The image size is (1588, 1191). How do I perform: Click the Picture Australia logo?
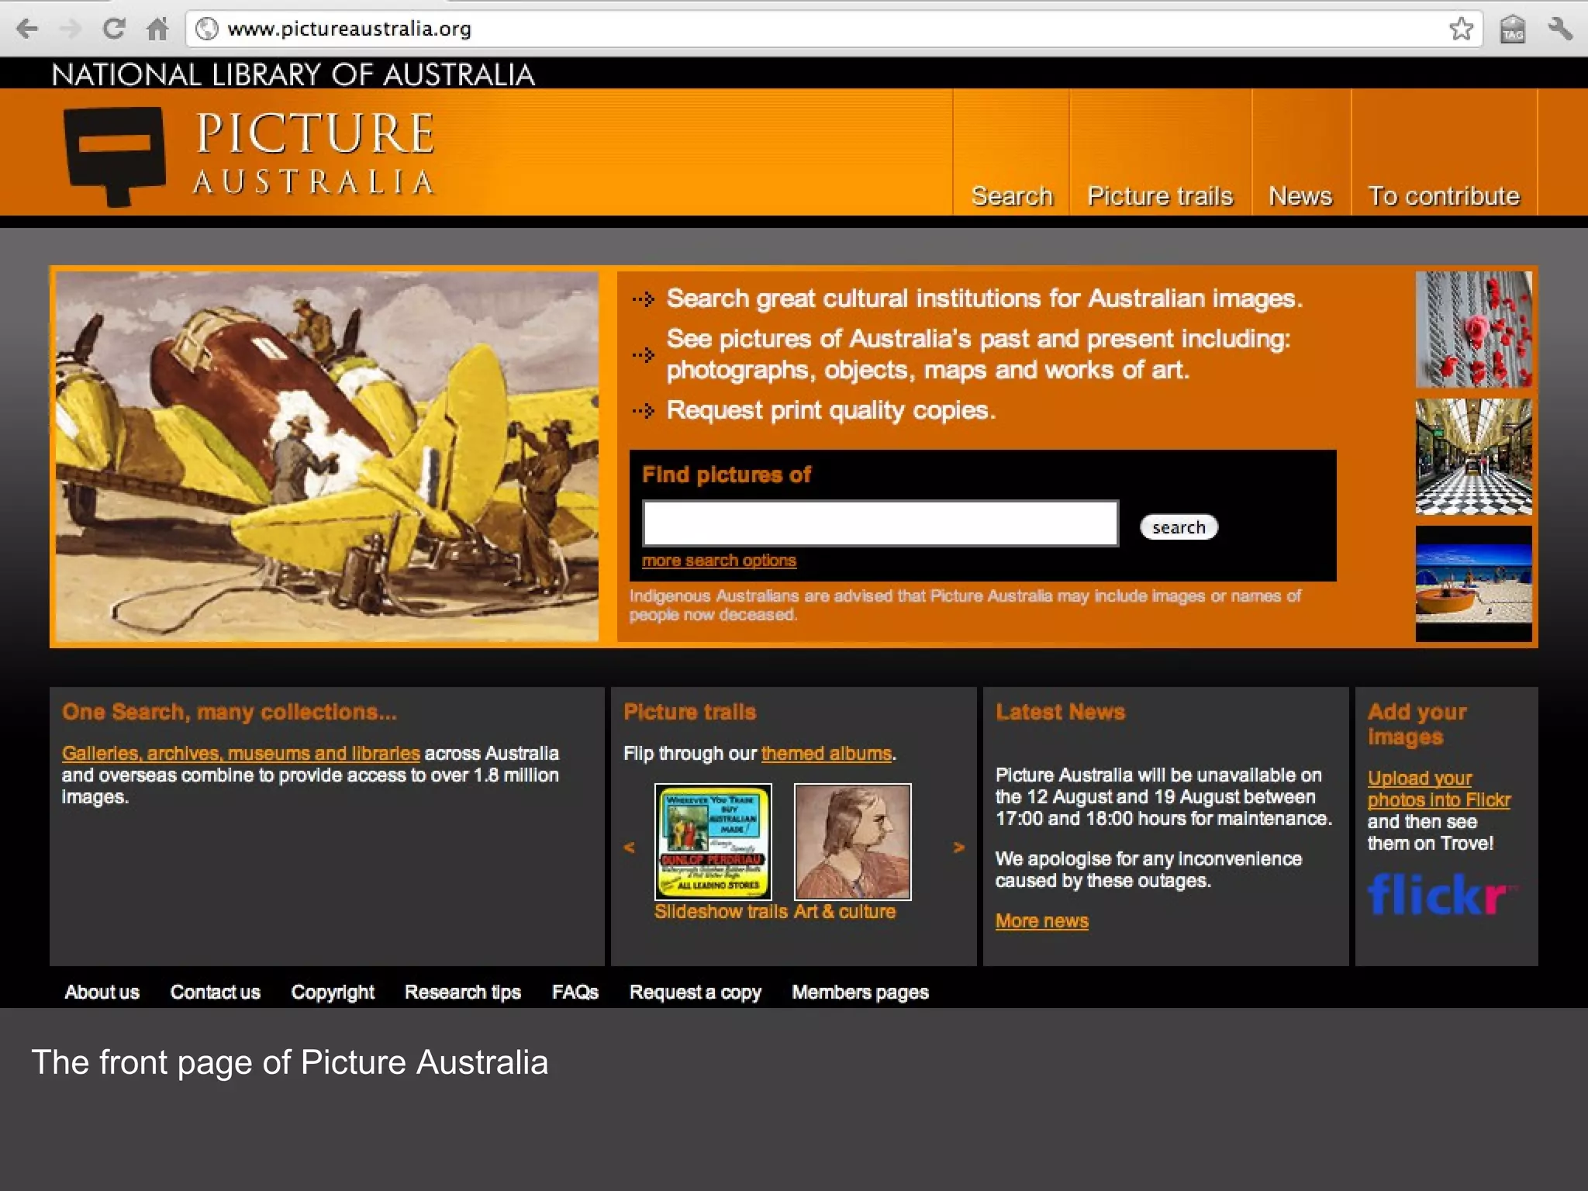pyautogui.click(x=248, y=155)
